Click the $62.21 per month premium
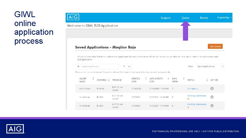Image resolution: width=246 pixels, height=138 pixels. coord(118,89)
